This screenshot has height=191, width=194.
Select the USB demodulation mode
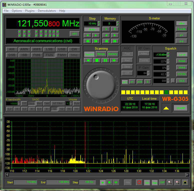pyautogui.click(x=62, y=49)
